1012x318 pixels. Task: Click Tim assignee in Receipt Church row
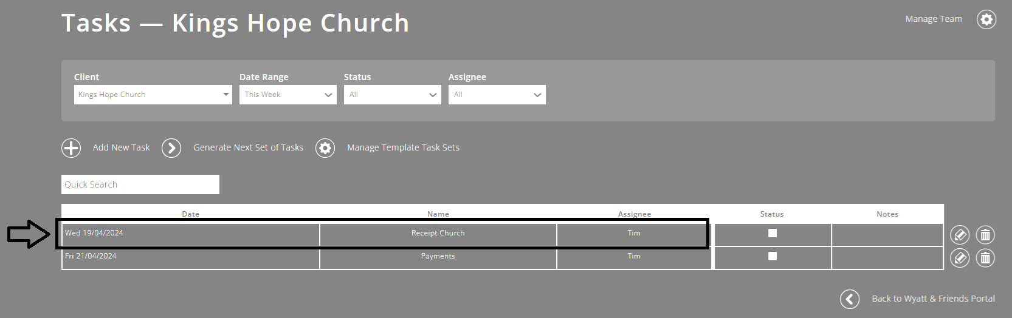pyautogui.click(x=634, y=234)
